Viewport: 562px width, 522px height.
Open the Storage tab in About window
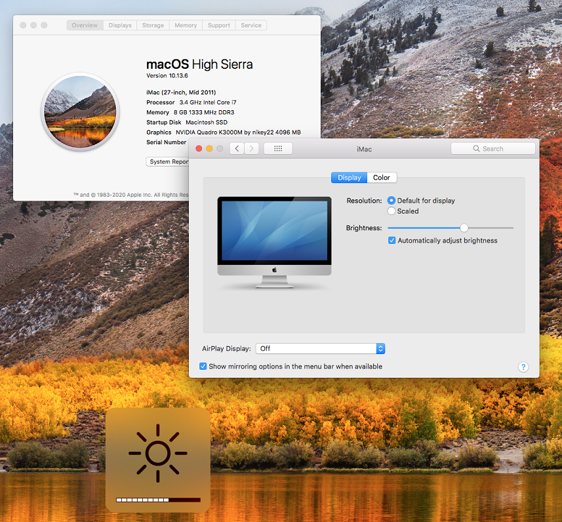153,25
